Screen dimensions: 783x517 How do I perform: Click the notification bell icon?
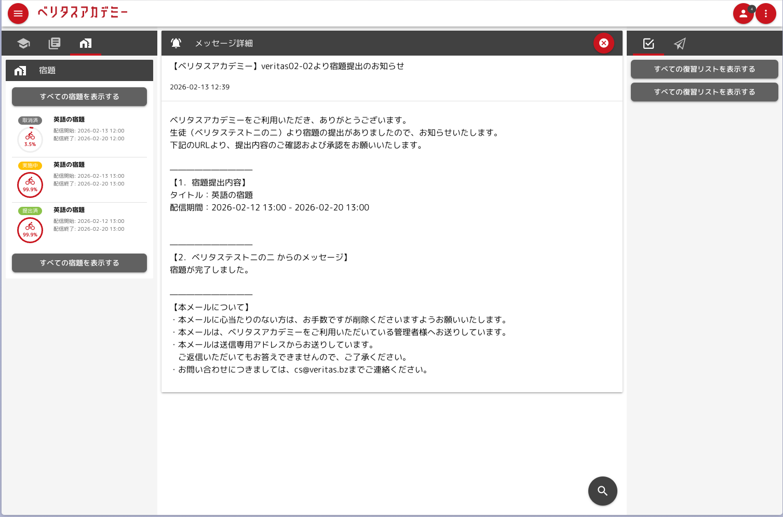[x=176, y=43]
